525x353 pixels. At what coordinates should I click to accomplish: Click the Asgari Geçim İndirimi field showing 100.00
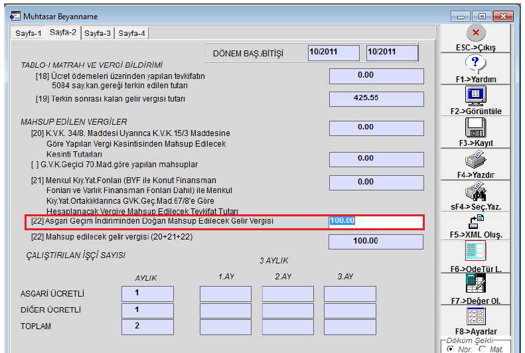376,221
